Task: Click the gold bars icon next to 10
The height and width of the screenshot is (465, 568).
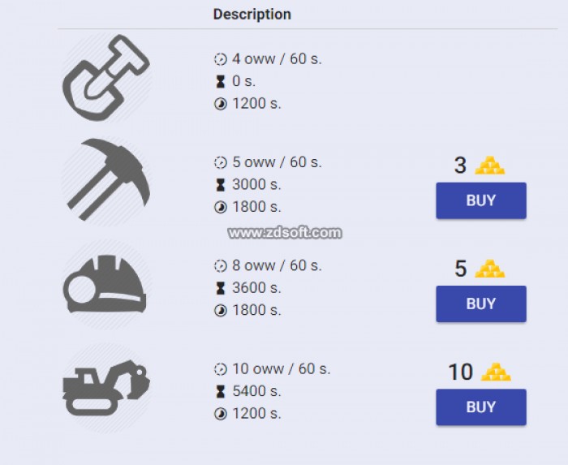Action: click(496, 372)
